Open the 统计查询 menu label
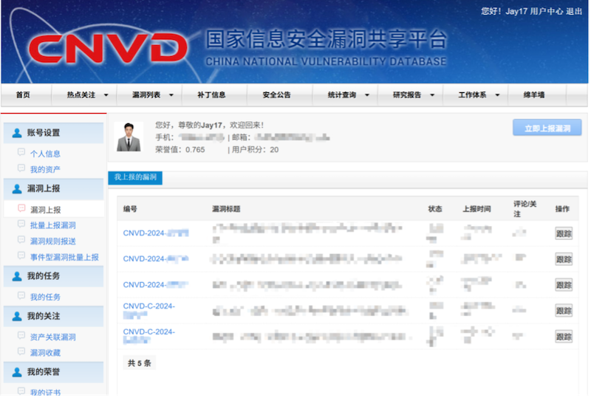Viewport: 591px width, 398px height. click(x=342, y=95)
